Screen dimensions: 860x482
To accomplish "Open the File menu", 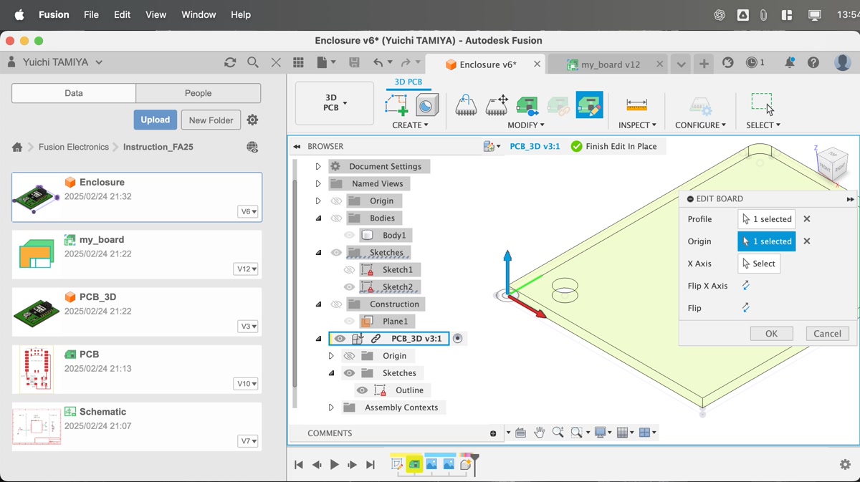I will tap(91, 14).
